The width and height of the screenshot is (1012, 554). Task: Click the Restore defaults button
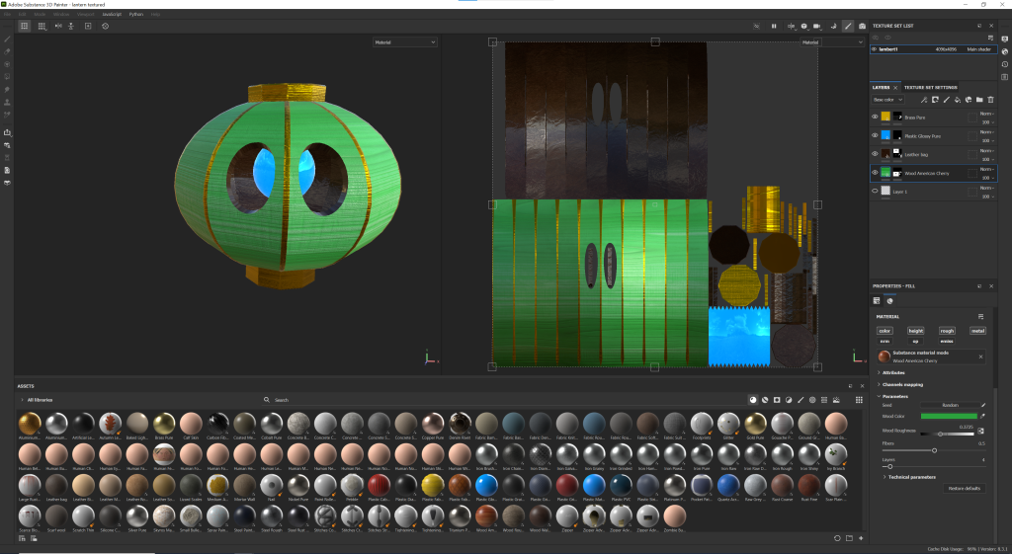coord(965,488)
